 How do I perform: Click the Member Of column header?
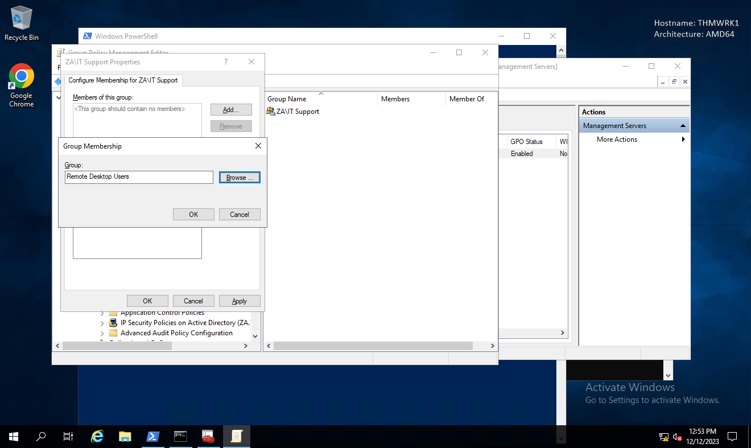[x=472, y=99]
